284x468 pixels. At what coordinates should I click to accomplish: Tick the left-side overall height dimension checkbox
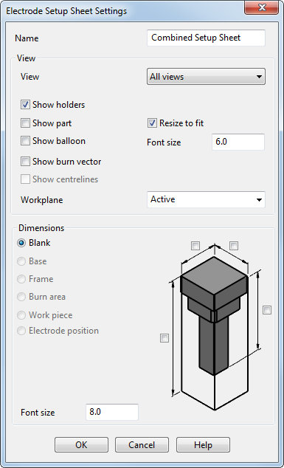pyautogui.click(x=164, y=338)
